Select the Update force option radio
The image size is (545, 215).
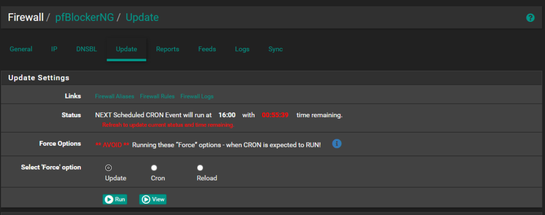click(109, 168)
